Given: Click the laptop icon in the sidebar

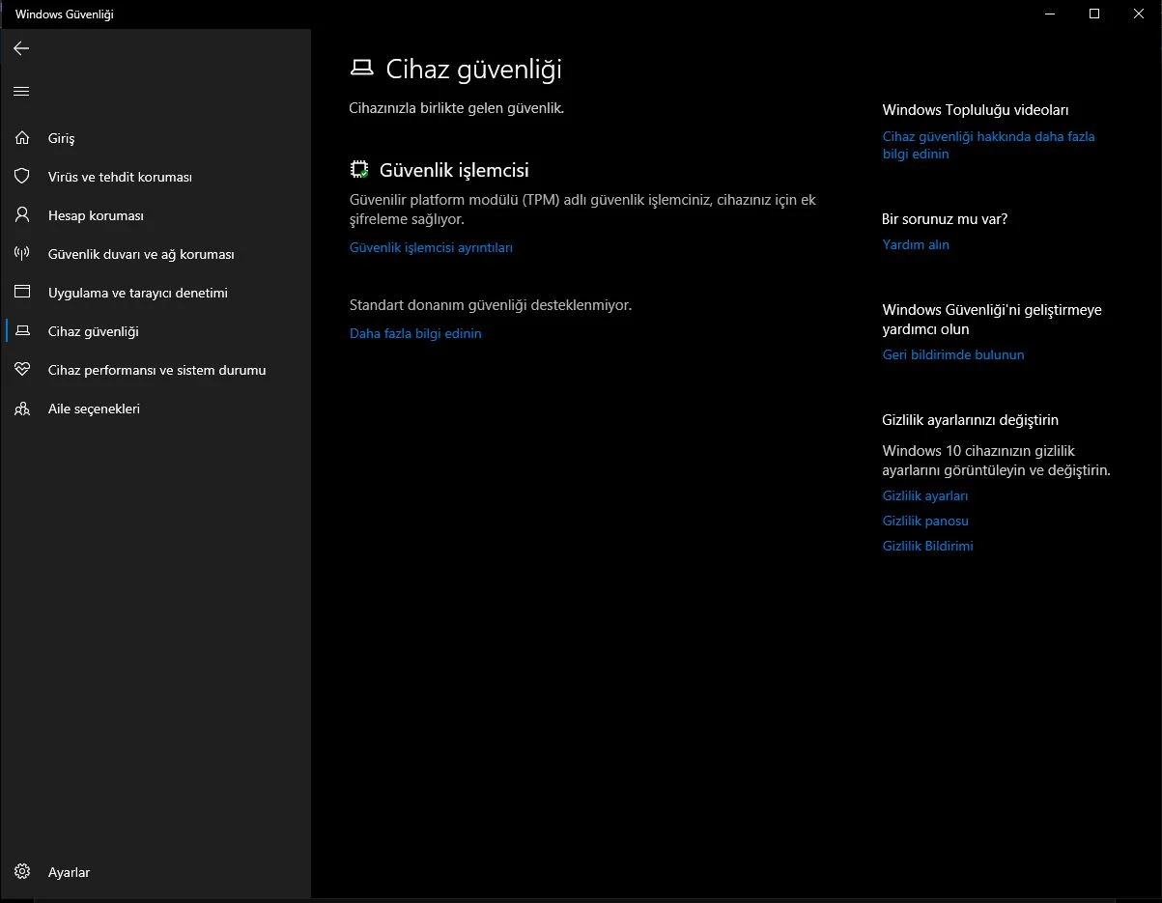Looking at the screenshot, I should 22,331.
